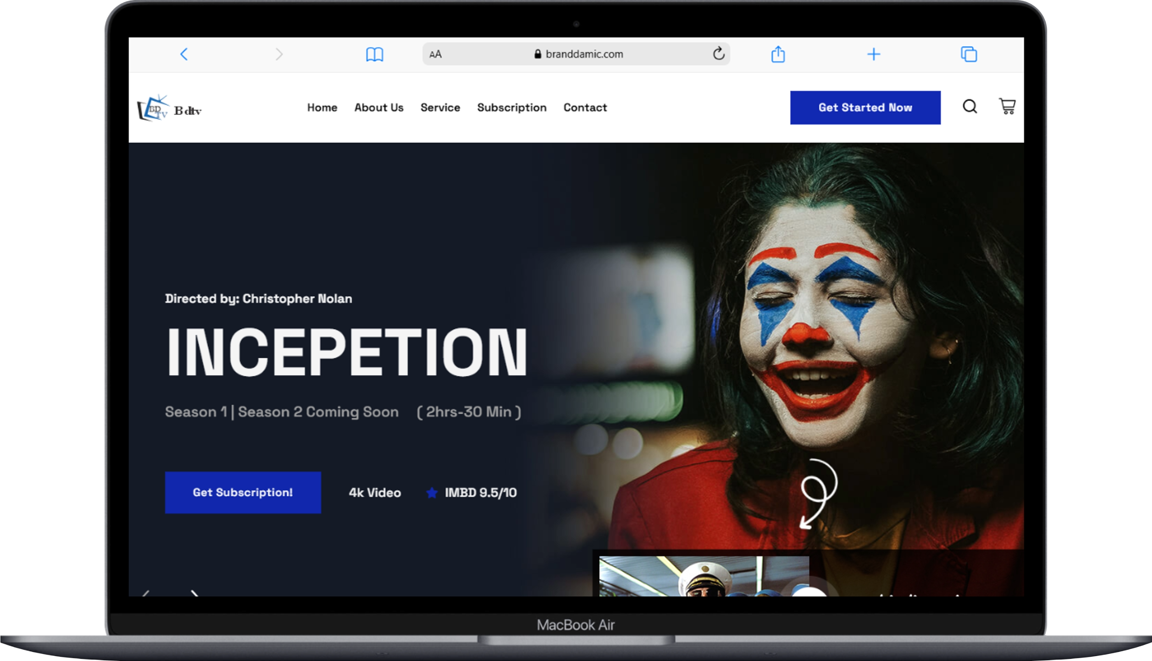Click the Bdtv logo
1152x661 pixels.
tap(170, 108)
